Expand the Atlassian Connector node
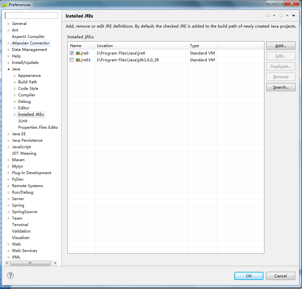The width and height of the screenshot is (302, 289). click(8, 43)
